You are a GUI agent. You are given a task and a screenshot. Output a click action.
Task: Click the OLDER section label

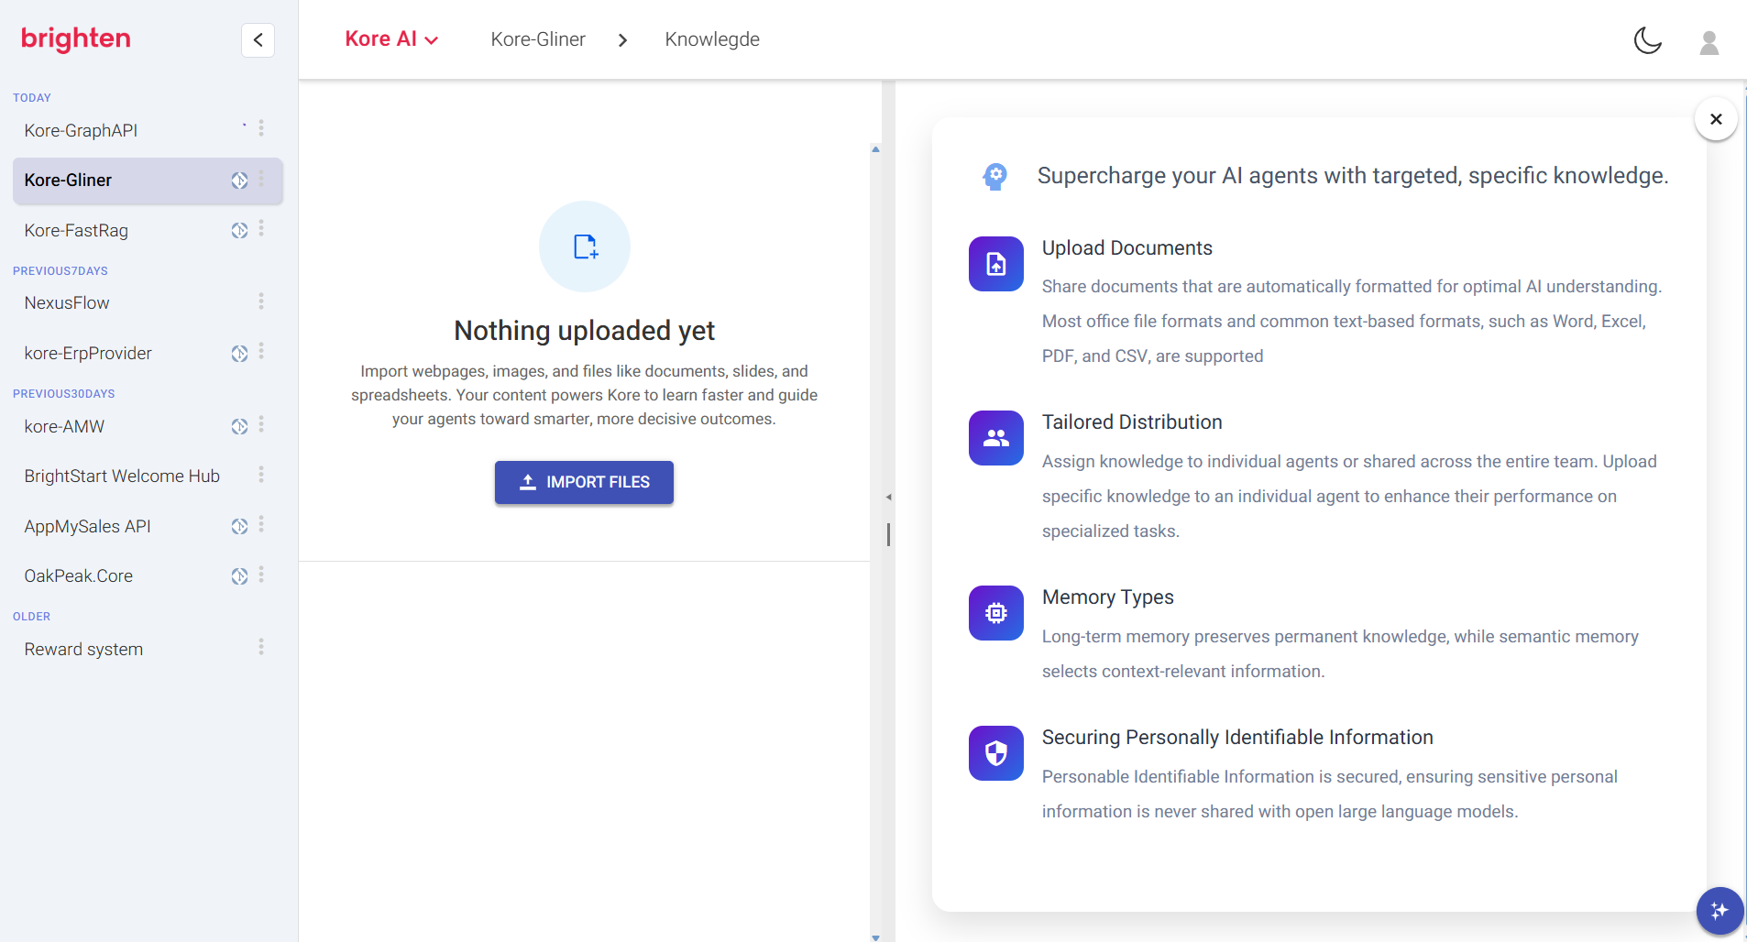click(x=32, y=617)
